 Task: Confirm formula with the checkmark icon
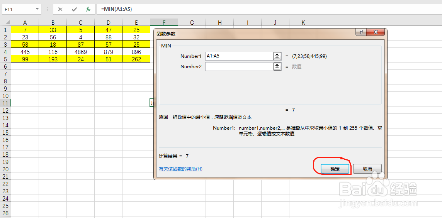(x=74, y=9)
